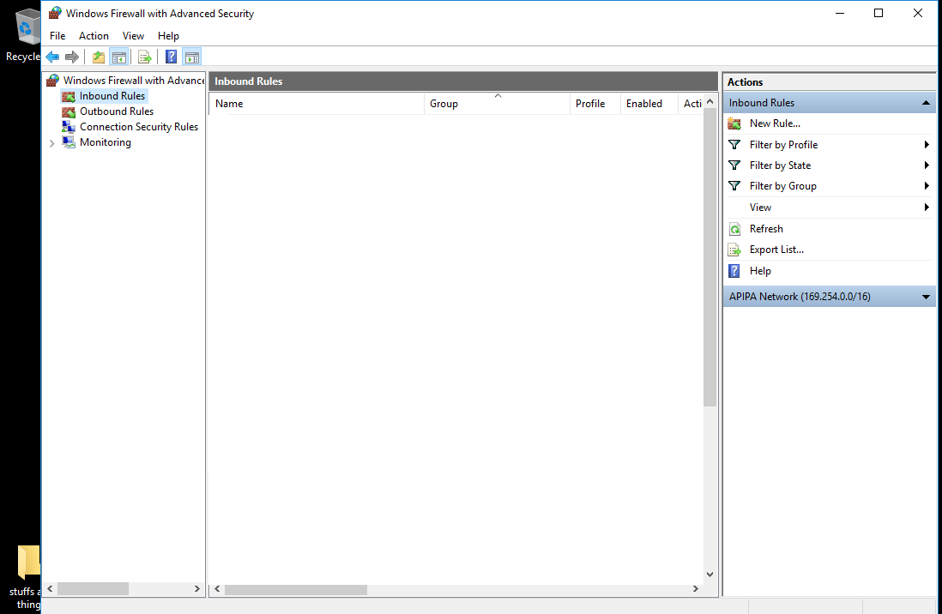Viewport: 942px width, 614px height.
Task: Expand the Monitoring tree node
Action: 51,142
